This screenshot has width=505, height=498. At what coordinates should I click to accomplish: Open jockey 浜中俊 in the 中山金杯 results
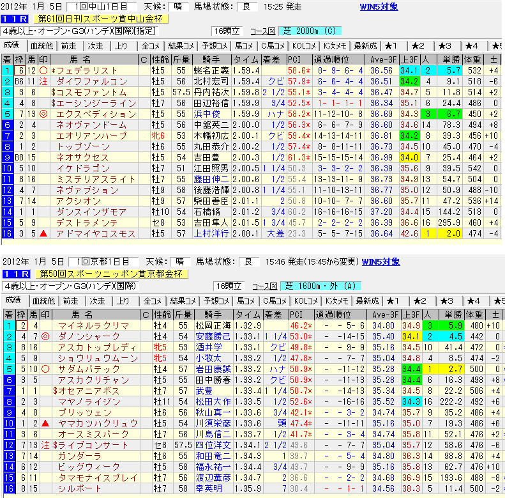click(207, 114)
